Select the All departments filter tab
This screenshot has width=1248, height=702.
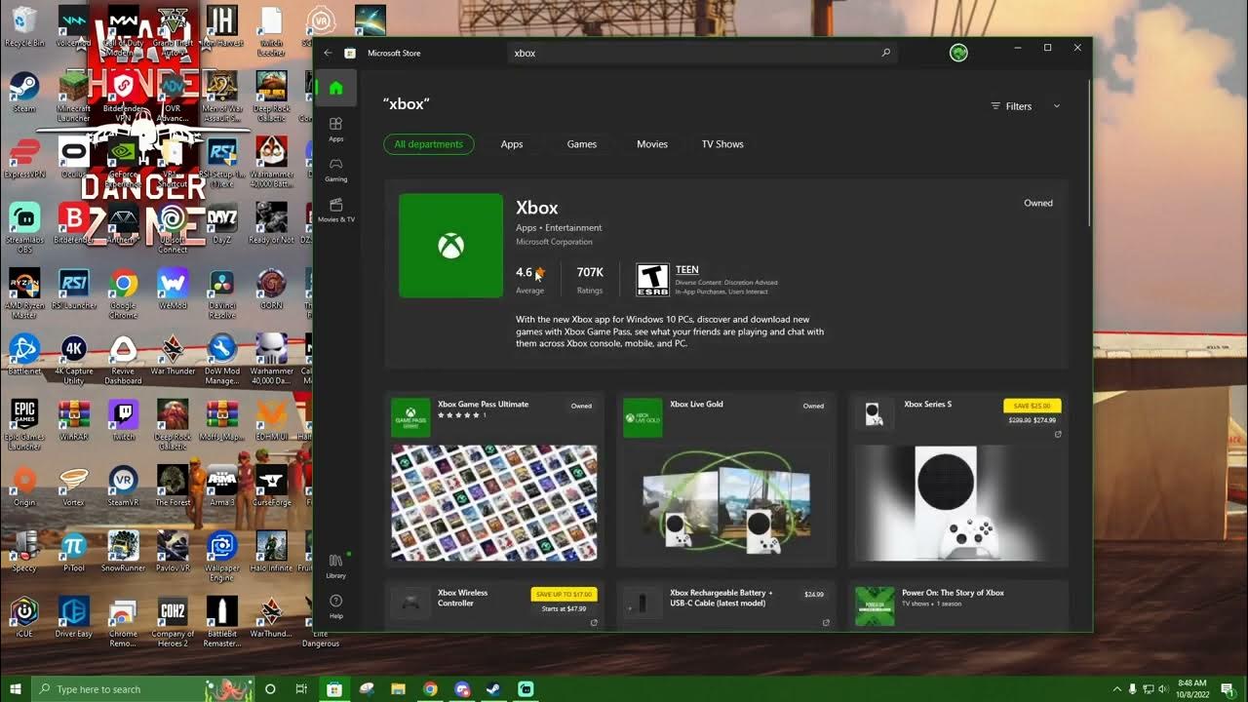429,144
